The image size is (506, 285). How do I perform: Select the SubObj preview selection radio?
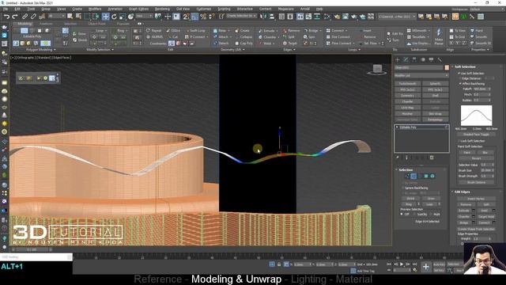pos(414,215)
